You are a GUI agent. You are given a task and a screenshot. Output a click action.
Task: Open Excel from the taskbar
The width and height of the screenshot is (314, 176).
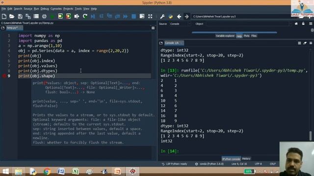[76, 172]
